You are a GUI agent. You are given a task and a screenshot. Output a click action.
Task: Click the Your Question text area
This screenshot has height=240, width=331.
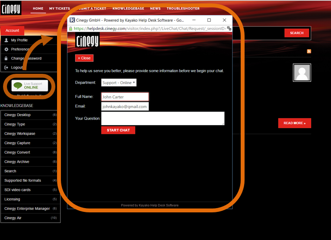[x=163, y=118]
